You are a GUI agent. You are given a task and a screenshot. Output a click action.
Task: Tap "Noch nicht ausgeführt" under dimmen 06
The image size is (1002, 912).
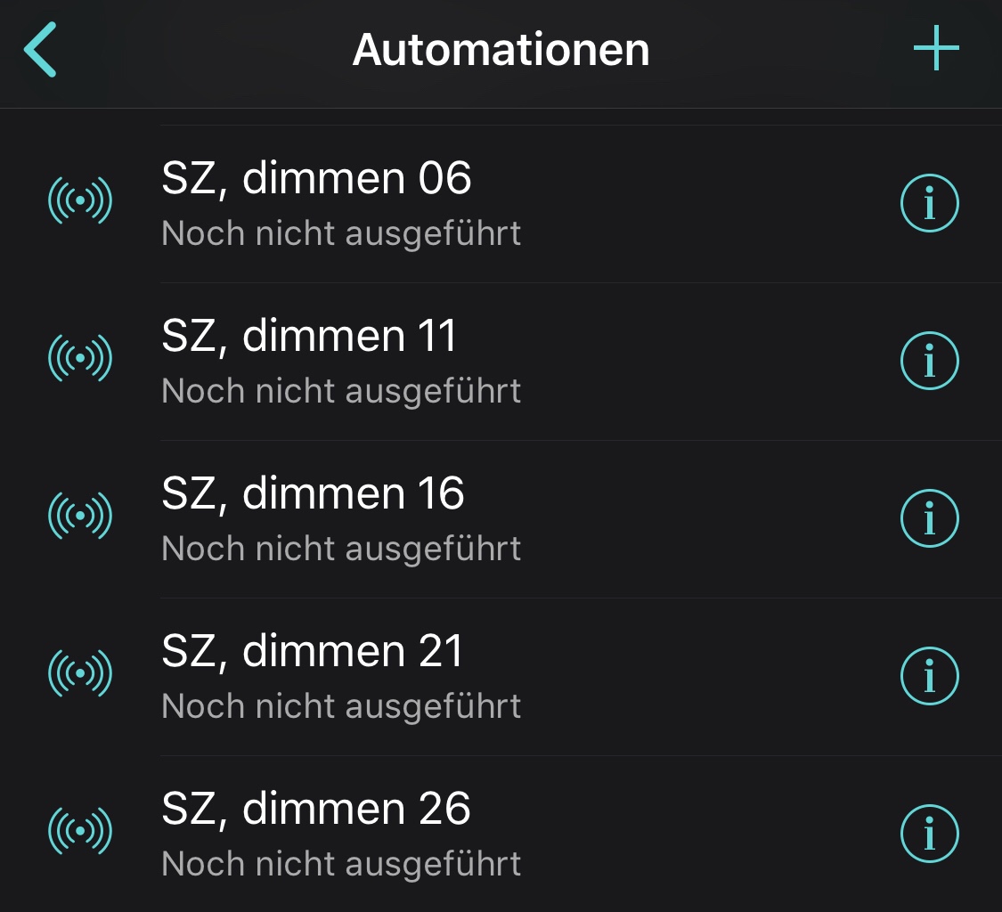(341, 234)
